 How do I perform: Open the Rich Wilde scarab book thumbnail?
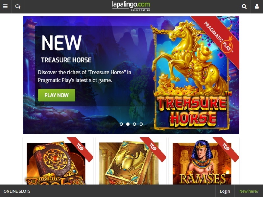pyautogui.click(x=129, y=163)
